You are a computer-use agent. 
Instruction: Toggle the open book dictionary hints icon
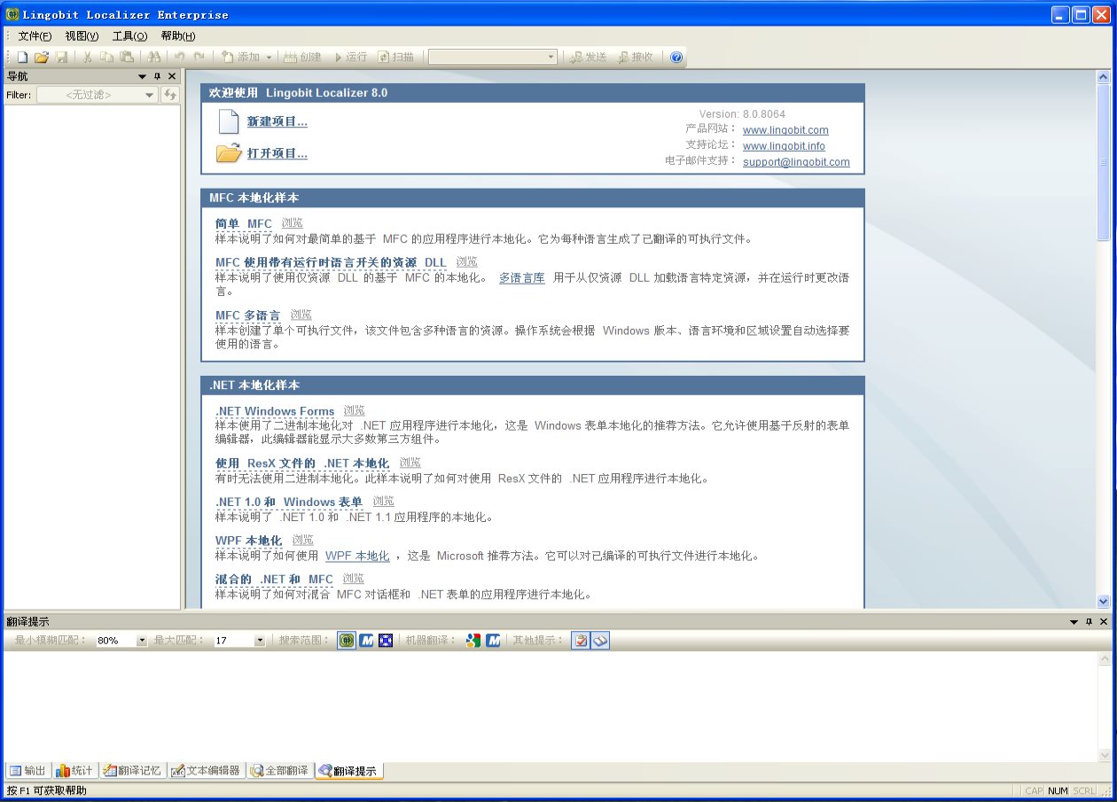tap(600, 640)
